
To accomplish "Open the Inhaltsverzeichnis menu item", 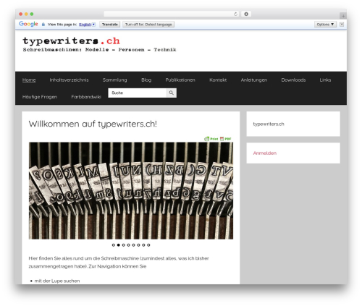I will click(69, 80).
